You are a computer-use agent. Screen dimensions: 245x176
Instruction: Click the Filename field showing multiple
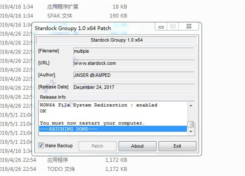point(134,51)
